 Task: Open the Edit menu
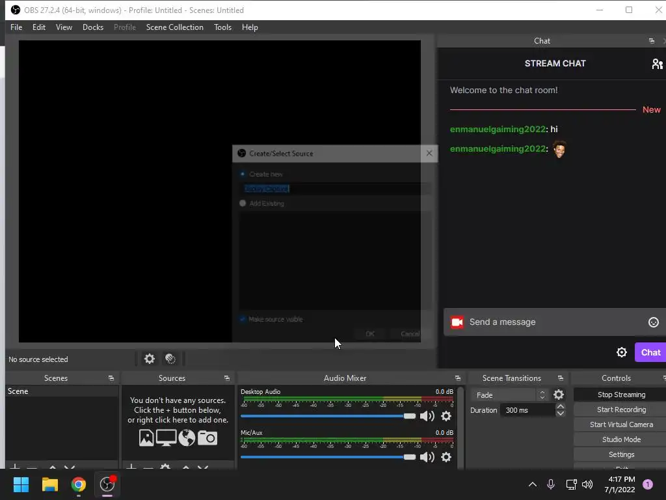38,27
